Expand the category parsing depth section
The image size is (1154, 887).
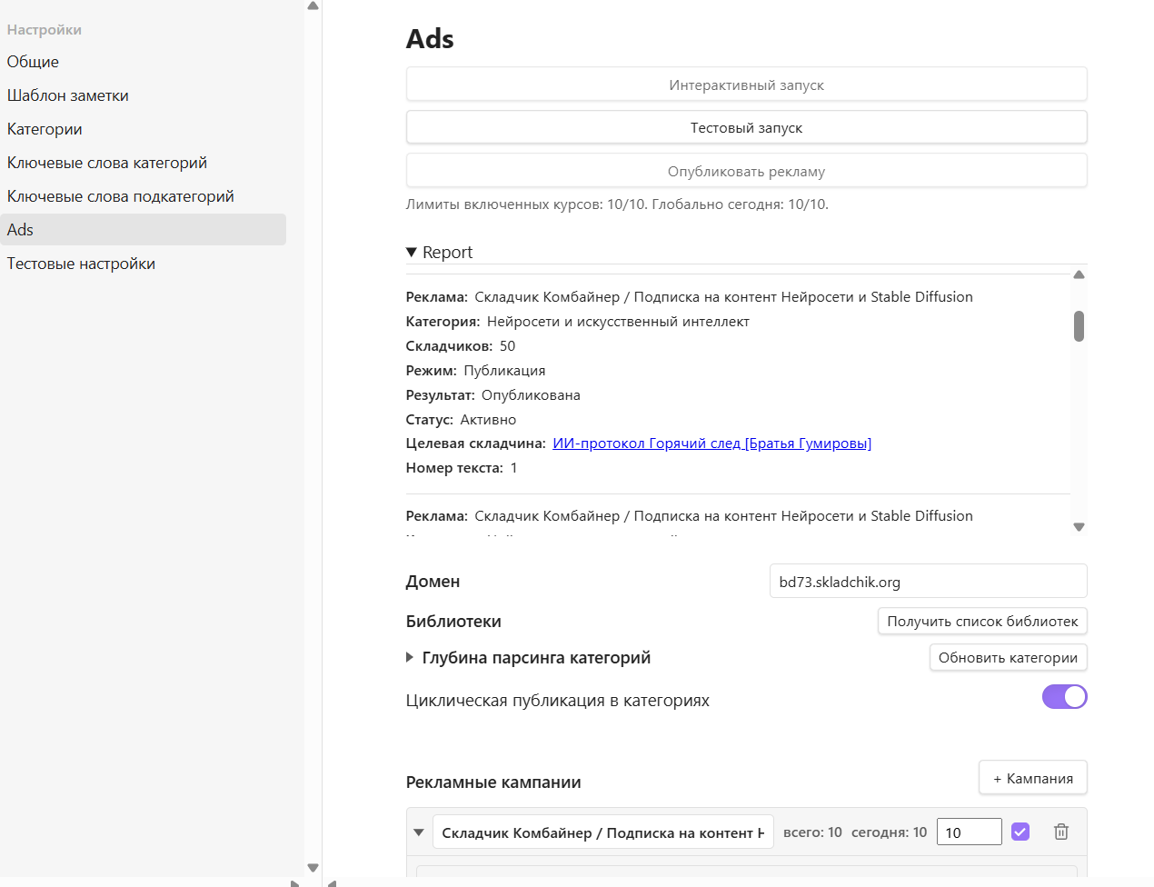(x=410, y=657)
